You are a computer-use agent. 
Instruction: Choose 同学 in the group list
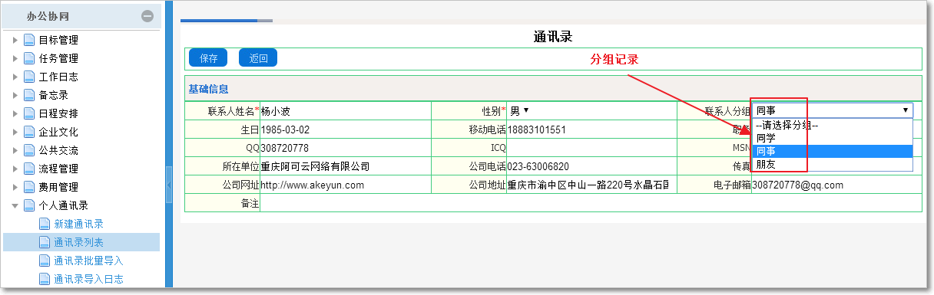[x=833, y=138]
